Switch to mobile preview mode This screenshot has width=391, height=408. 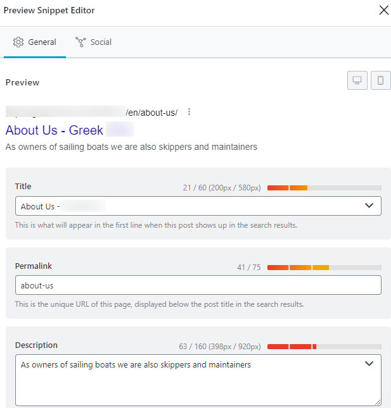[x=381, y=80]
